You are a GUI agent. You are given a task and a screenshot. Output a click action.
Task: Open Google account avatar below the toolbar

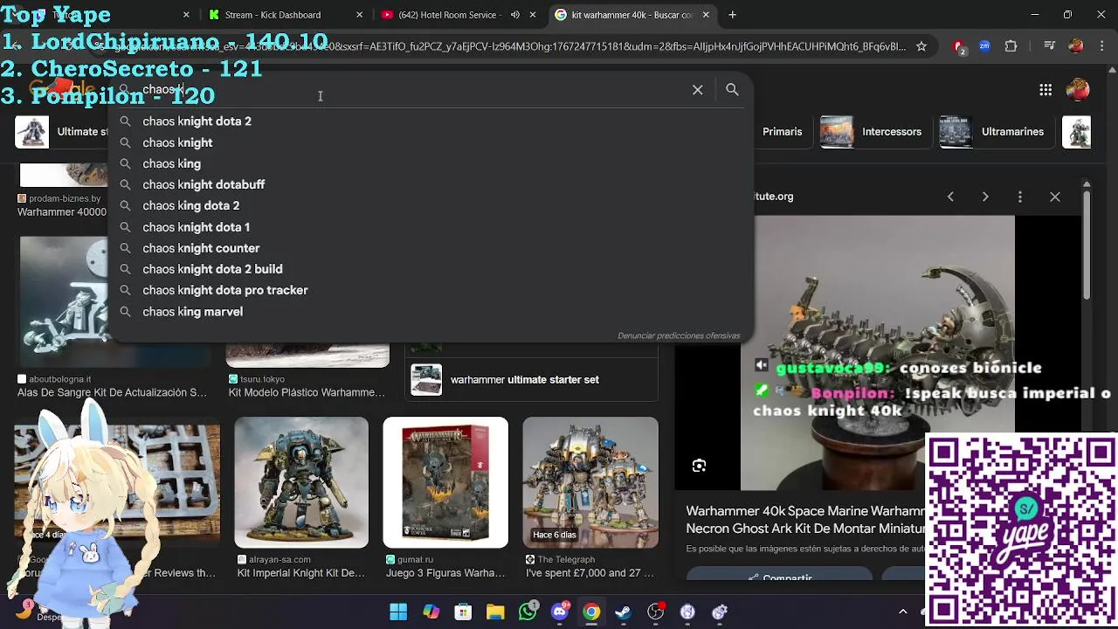[1078, 90]
